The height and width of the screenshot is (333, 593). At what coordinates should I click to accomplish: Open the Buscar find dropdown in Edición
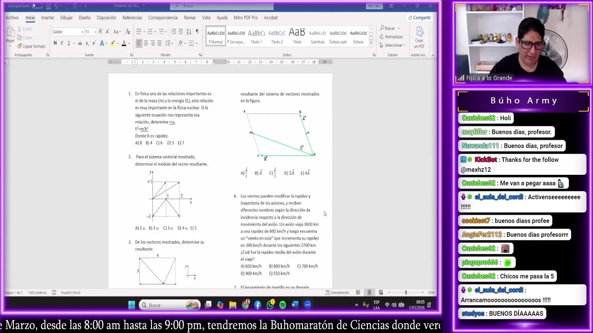pyautogui.click(x=390, y=28)
